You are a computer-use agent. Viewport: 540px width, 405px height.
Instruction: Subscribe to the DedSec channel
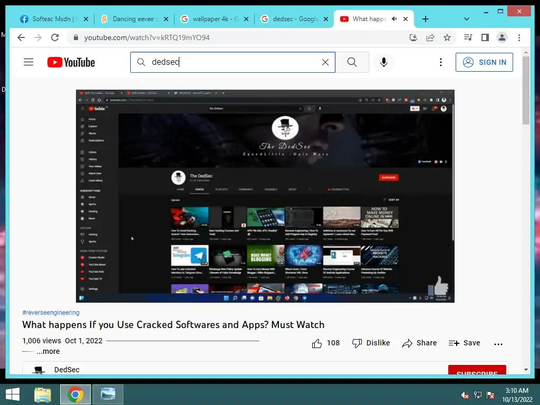[x=477, y=370]
